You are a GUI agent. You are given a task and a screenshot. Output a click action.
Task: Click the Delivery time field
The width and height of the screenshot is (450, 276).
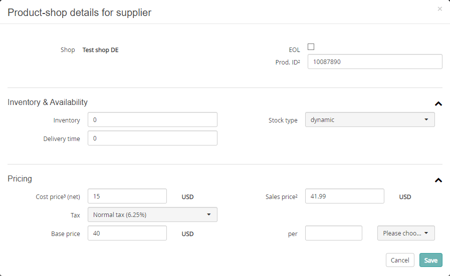coord(152,138)
